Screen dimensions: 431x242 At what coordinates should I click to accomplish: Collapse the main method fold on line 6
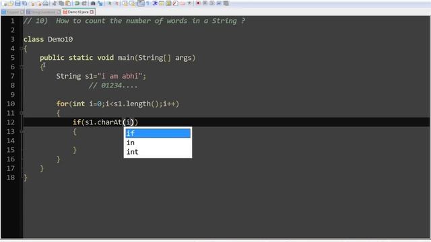[x=22, y=67]
